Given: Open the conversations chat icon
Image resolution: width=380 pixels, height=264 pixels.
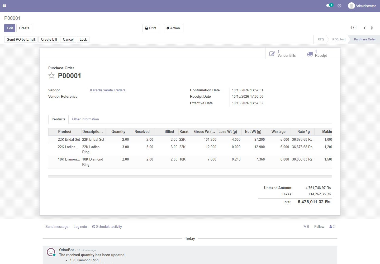Looking at the screenshot, I should [x=329, y=6].
